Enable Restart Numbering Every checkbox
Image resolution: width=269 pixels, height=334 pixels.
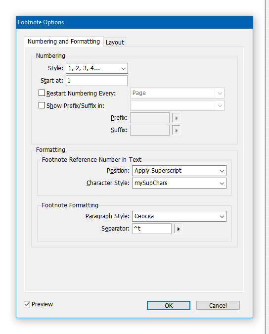42,93
